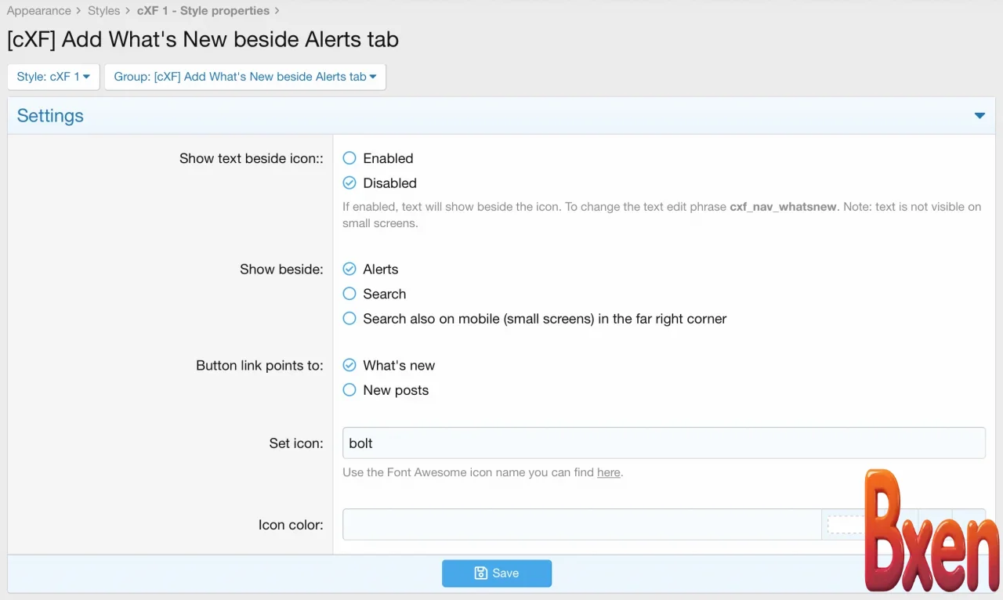Click the here link for Font Awesome icons
1003x600 pixels.
[609, 472]
